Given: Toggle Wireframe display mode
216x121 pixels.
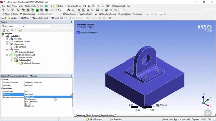Looking at the screenshot, I should pyautogui.click(x=69, y=14).
